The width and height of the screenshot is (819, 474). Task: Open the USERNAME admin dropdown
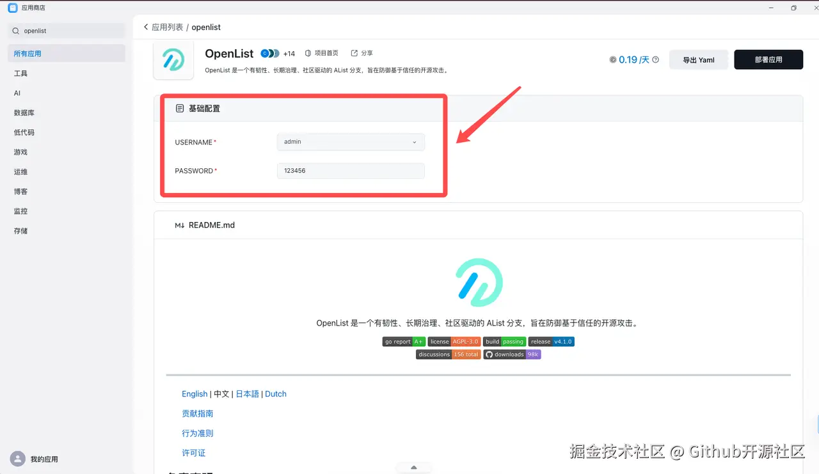tap(351, 142)
